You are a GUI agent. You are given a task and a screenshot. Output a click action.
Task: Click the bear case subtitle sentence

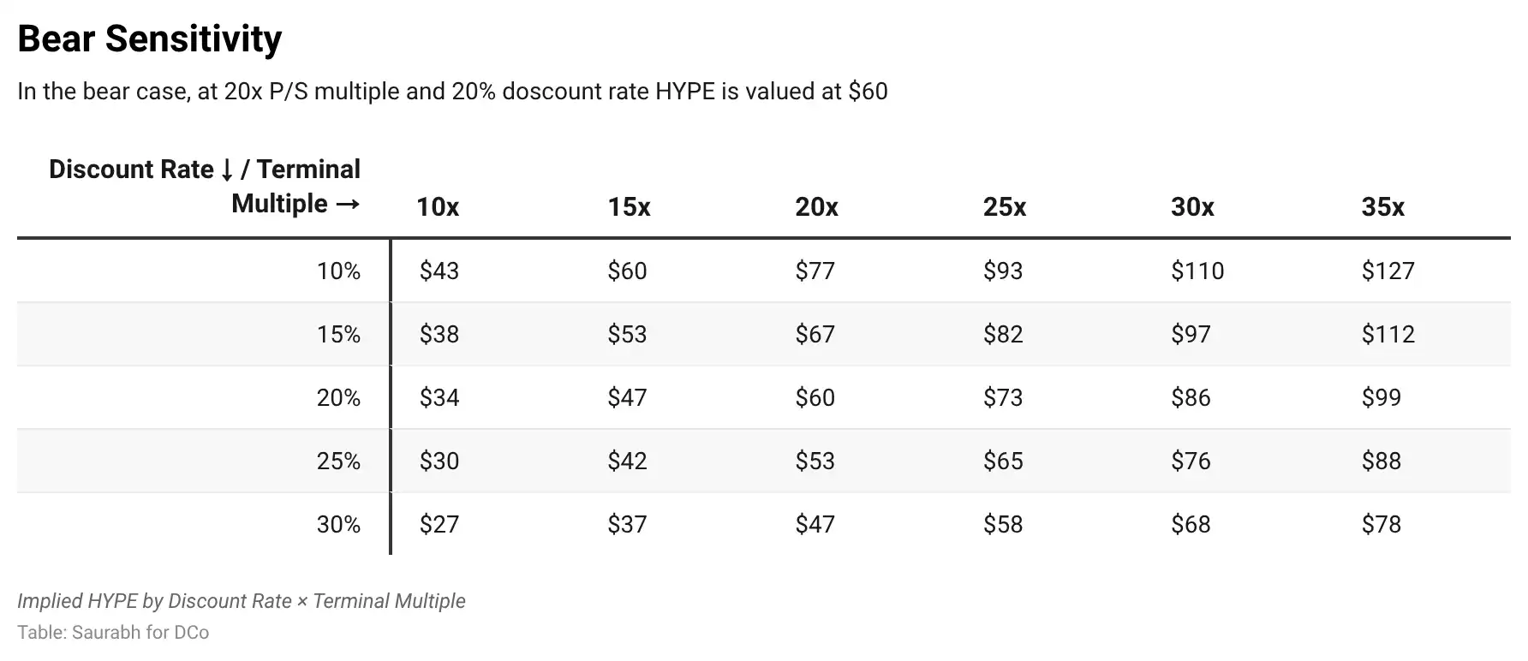(x=452, y=92)
